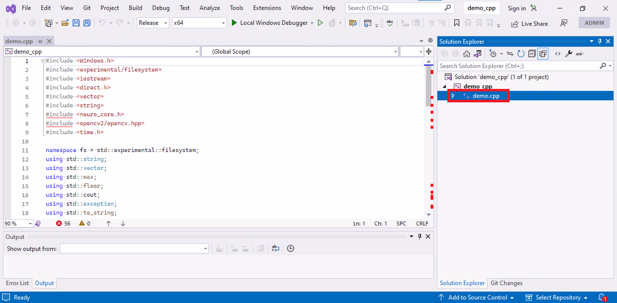Collapse the include block on line 1

point(43,61)
